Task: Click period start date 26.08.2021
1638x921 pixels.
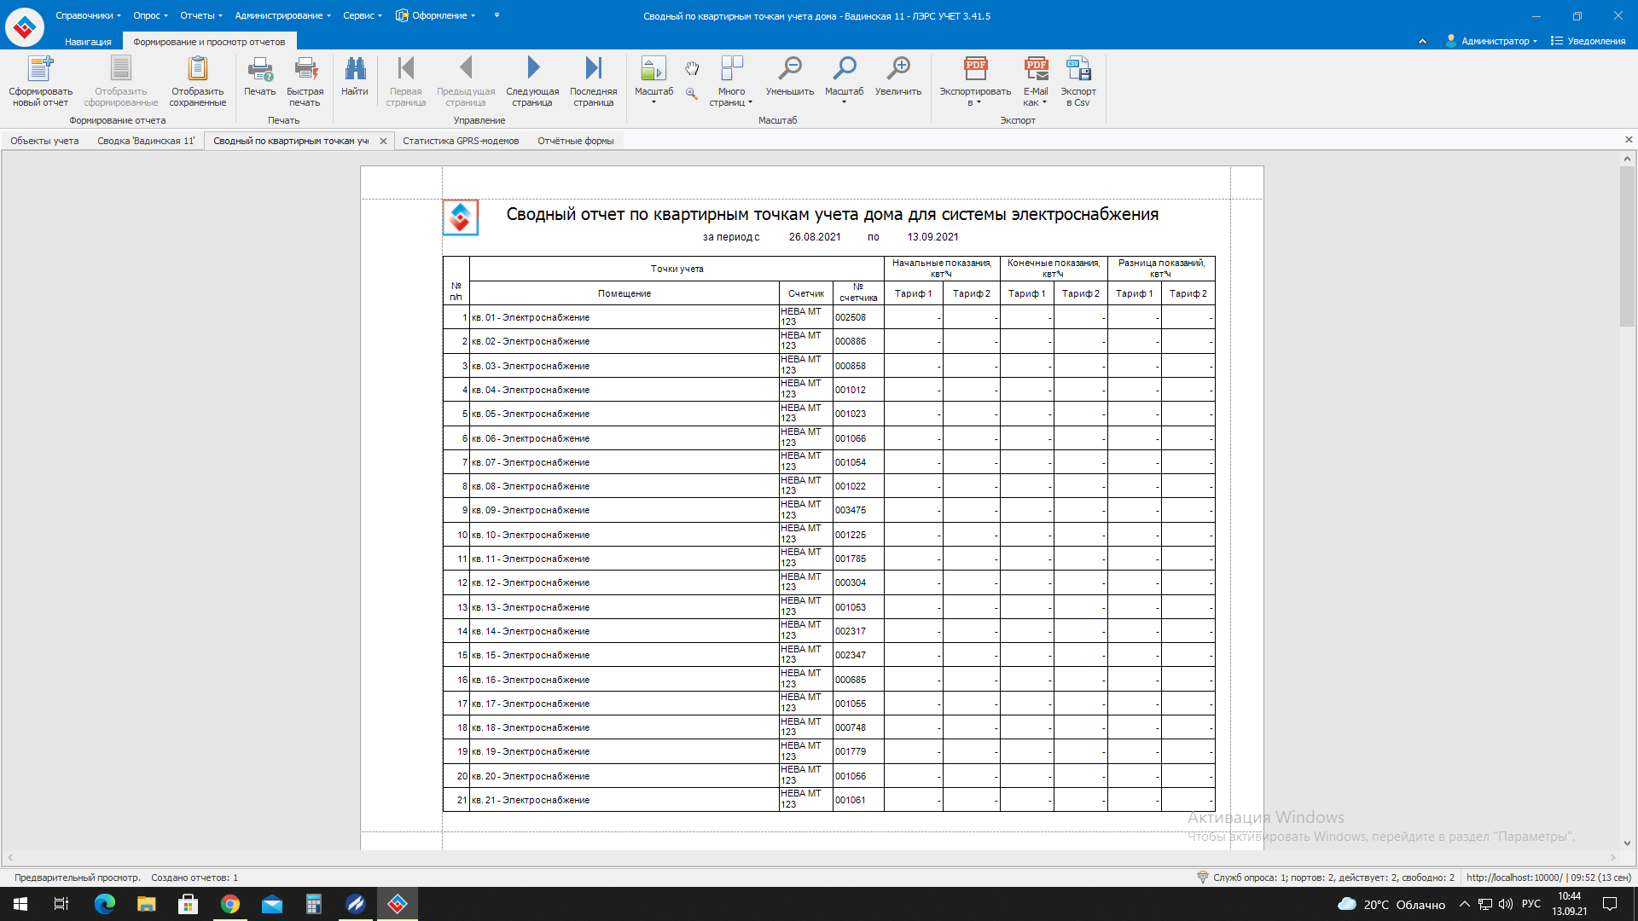Action: [x=815, y=237]
